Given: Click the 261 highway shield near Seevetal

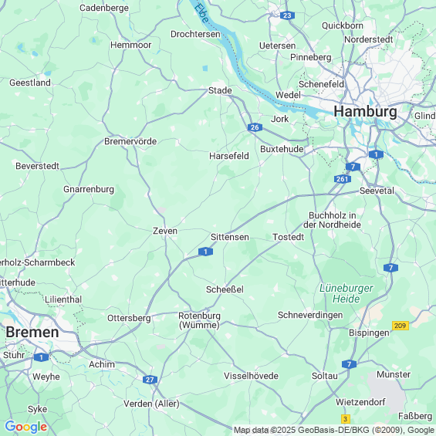Looking at the screenshot, I should coord(343,179).
